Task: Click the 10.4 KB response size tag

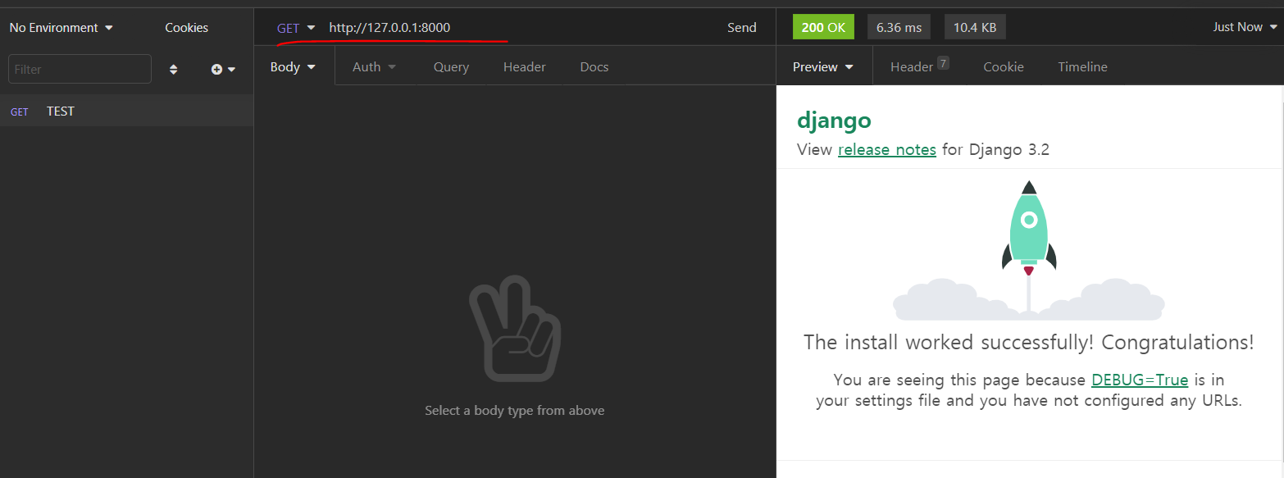Action: coord(975,27)
